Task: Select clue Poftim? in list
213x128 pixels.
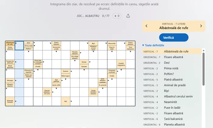Action: (x=172, y=74)
